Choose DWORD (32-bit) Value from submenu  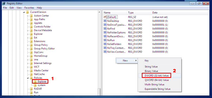click(x=157, y=75)
